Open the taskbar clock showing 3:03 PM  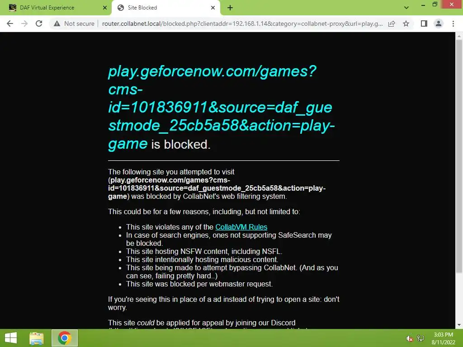tap(443, 338)
